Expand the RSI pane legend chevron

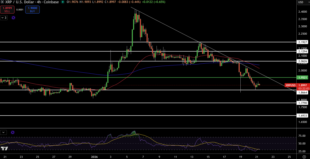click(4, 132)
